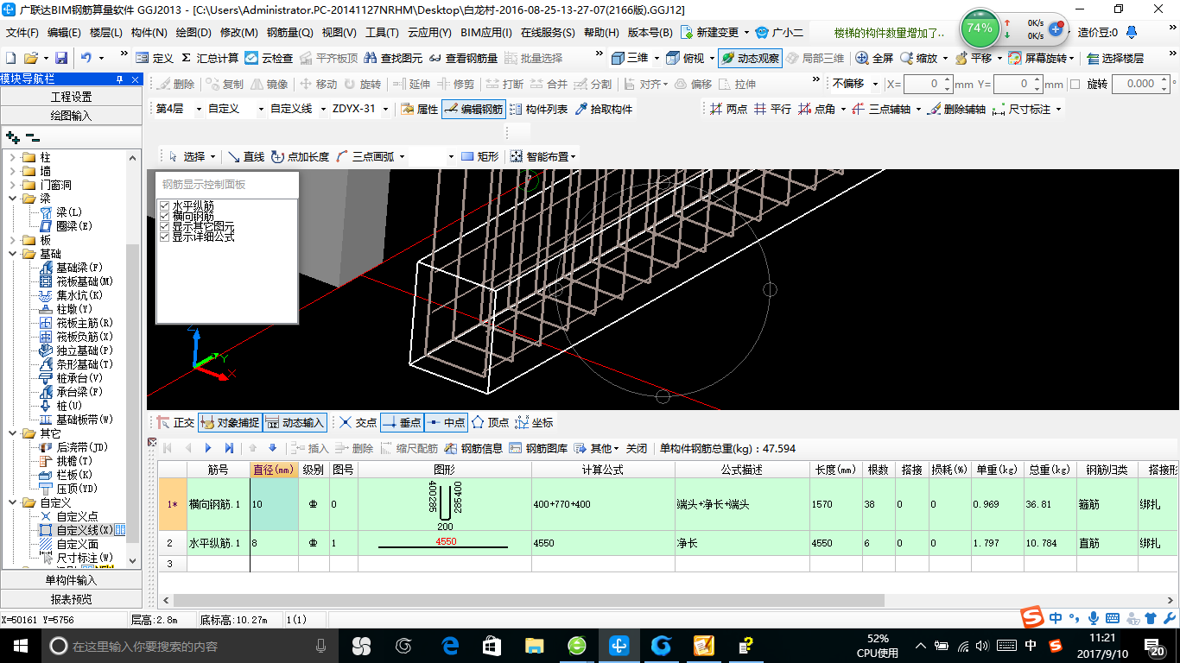Screen dimensions: 1180x663
Task: Open the 帮助(H) menu
Action: [x=601, y=33]
